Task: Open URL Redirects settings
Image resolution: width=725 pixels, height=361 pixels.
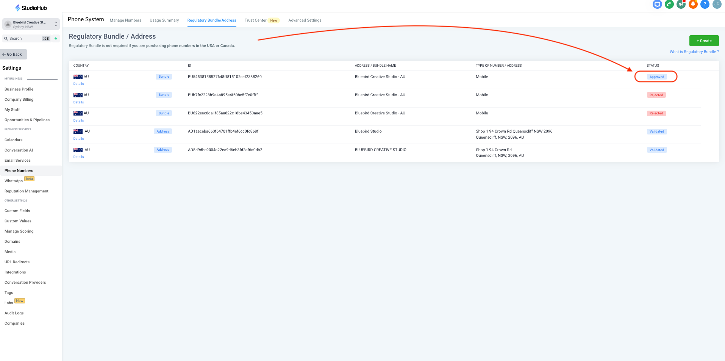Action: tap(17, 262)
